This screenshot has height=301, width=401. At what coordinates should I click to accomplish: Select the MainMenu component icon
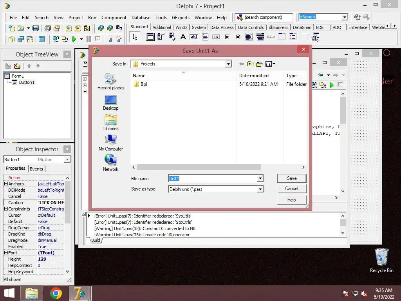[x=161, y=37]
